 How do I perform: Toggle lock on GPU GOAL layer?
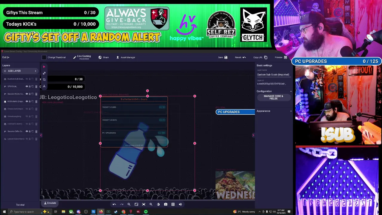[x=30, y=86]
